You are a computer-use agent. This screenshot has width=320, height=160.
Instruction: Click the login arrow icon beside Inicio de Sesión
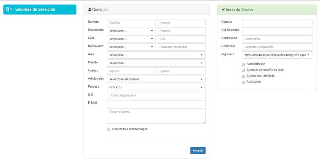(223, 10)
